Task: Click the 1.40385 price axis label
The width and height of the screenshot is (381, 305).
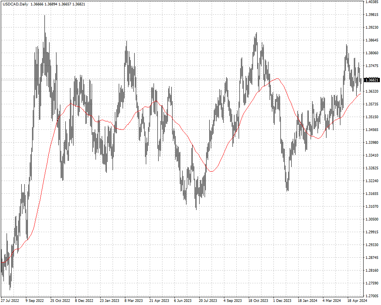Action: [x=372, y=2]
